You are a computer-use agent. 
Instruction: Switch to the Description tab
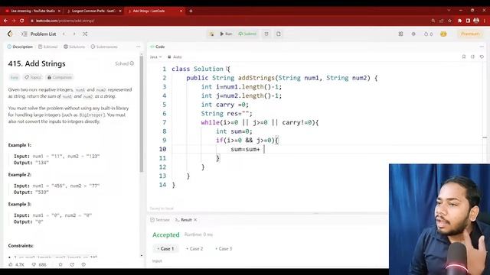point(20,47)
